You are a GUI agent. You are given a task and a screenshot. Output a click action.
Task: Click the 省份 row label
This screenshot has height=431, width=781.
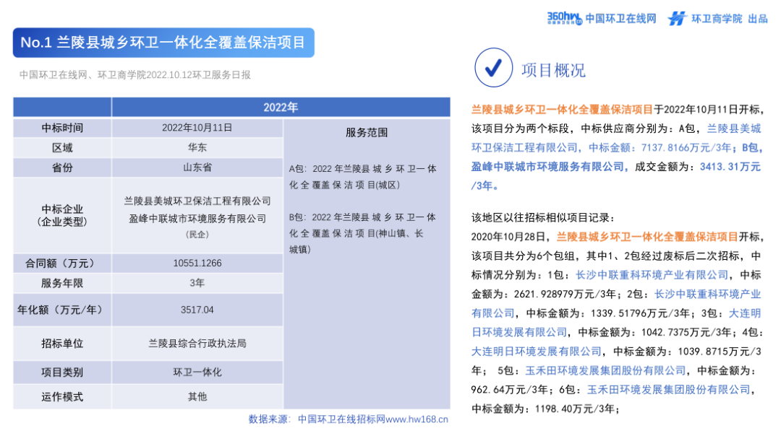(62, 167)
